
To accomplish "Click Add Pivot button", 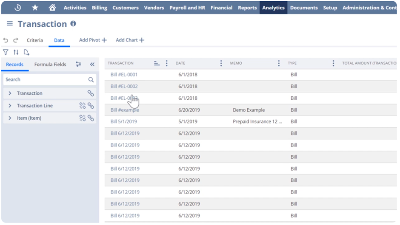I will 93,40.
